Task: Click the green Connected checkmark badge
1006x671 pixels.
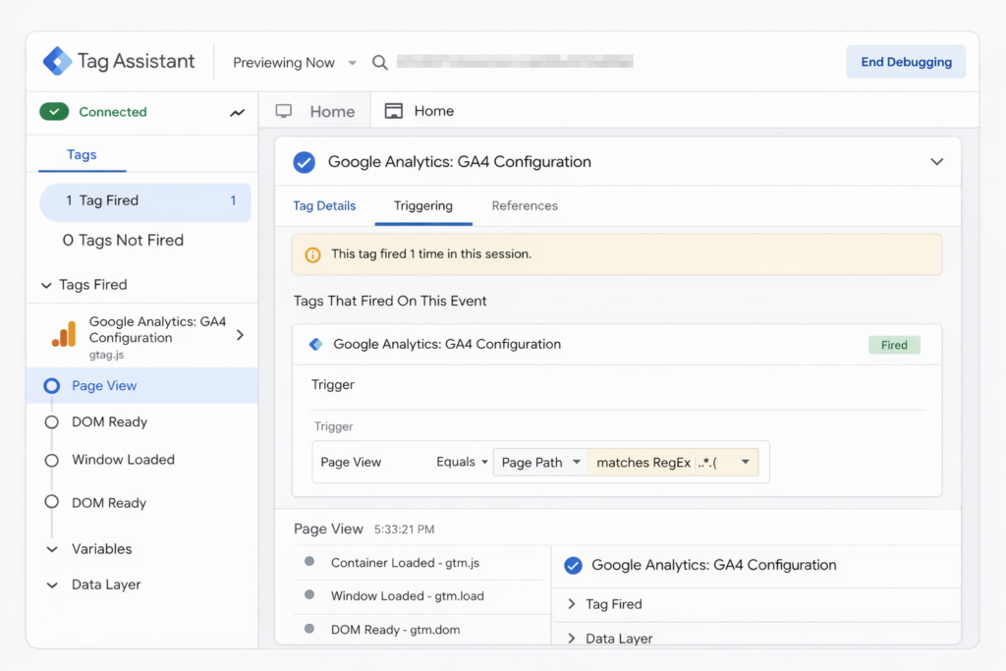Action: coord(55,112)
